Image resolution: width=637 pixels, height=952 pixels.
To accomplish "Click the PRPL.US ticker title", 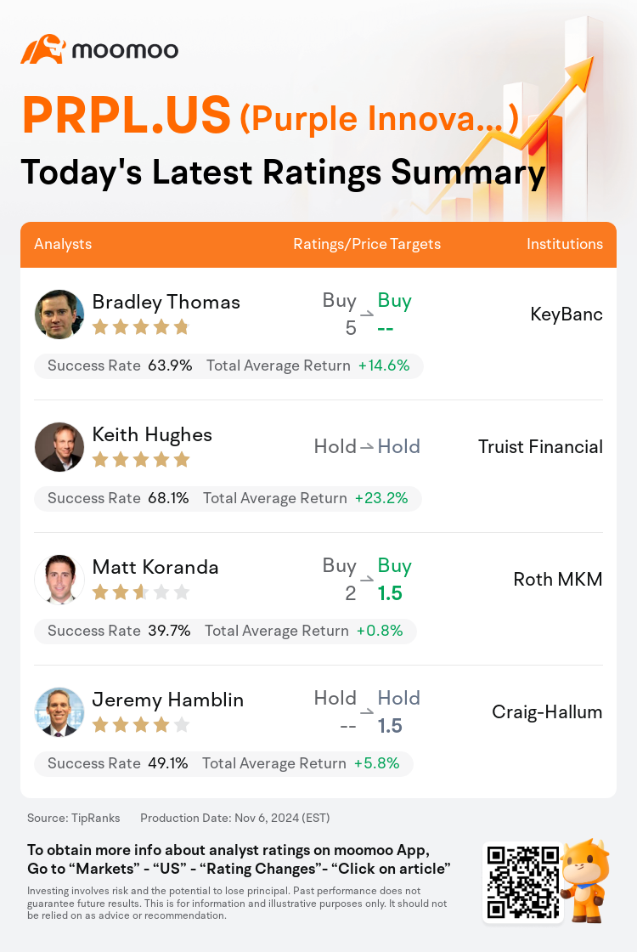I will click(127, 115).
